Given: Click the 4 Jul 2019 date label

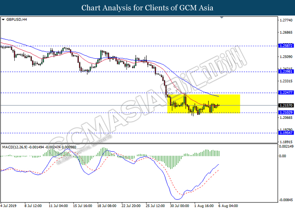Looking at the screenshot, I should click(8, 206).
